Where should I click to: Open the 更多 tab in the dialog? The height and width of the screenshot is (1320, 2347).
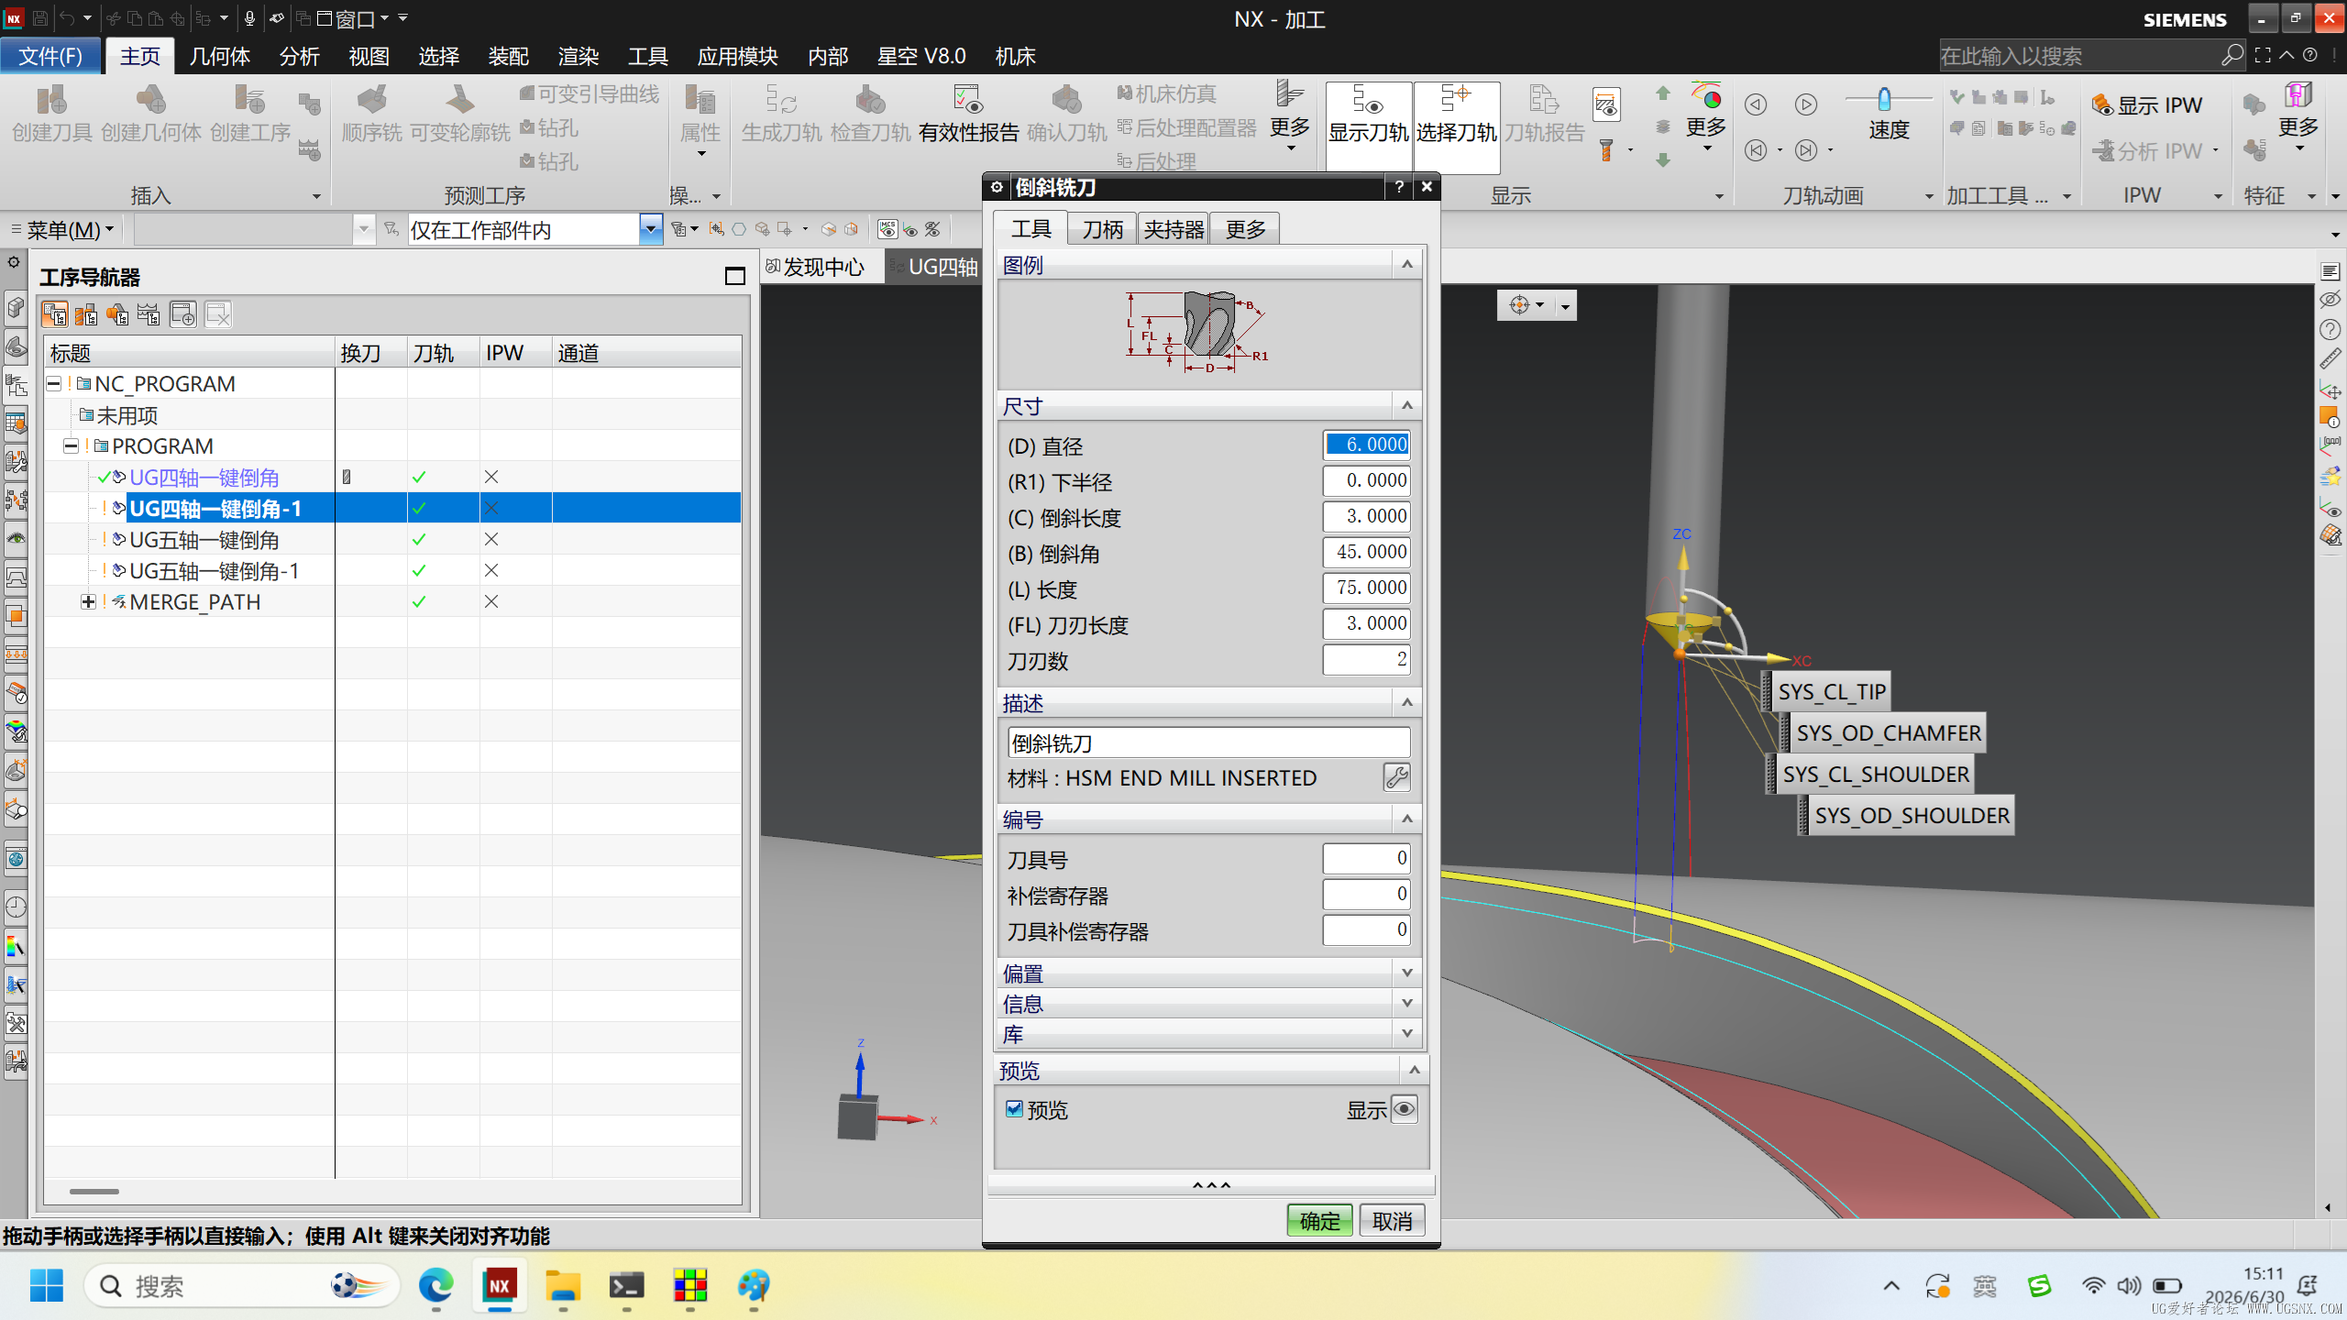(1245, 229)
